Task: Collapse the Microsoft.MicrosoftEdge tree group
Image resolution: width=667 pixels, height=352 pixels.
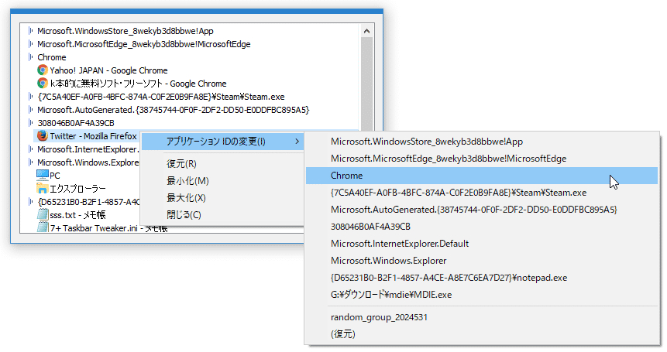Action: click(31, 44)
